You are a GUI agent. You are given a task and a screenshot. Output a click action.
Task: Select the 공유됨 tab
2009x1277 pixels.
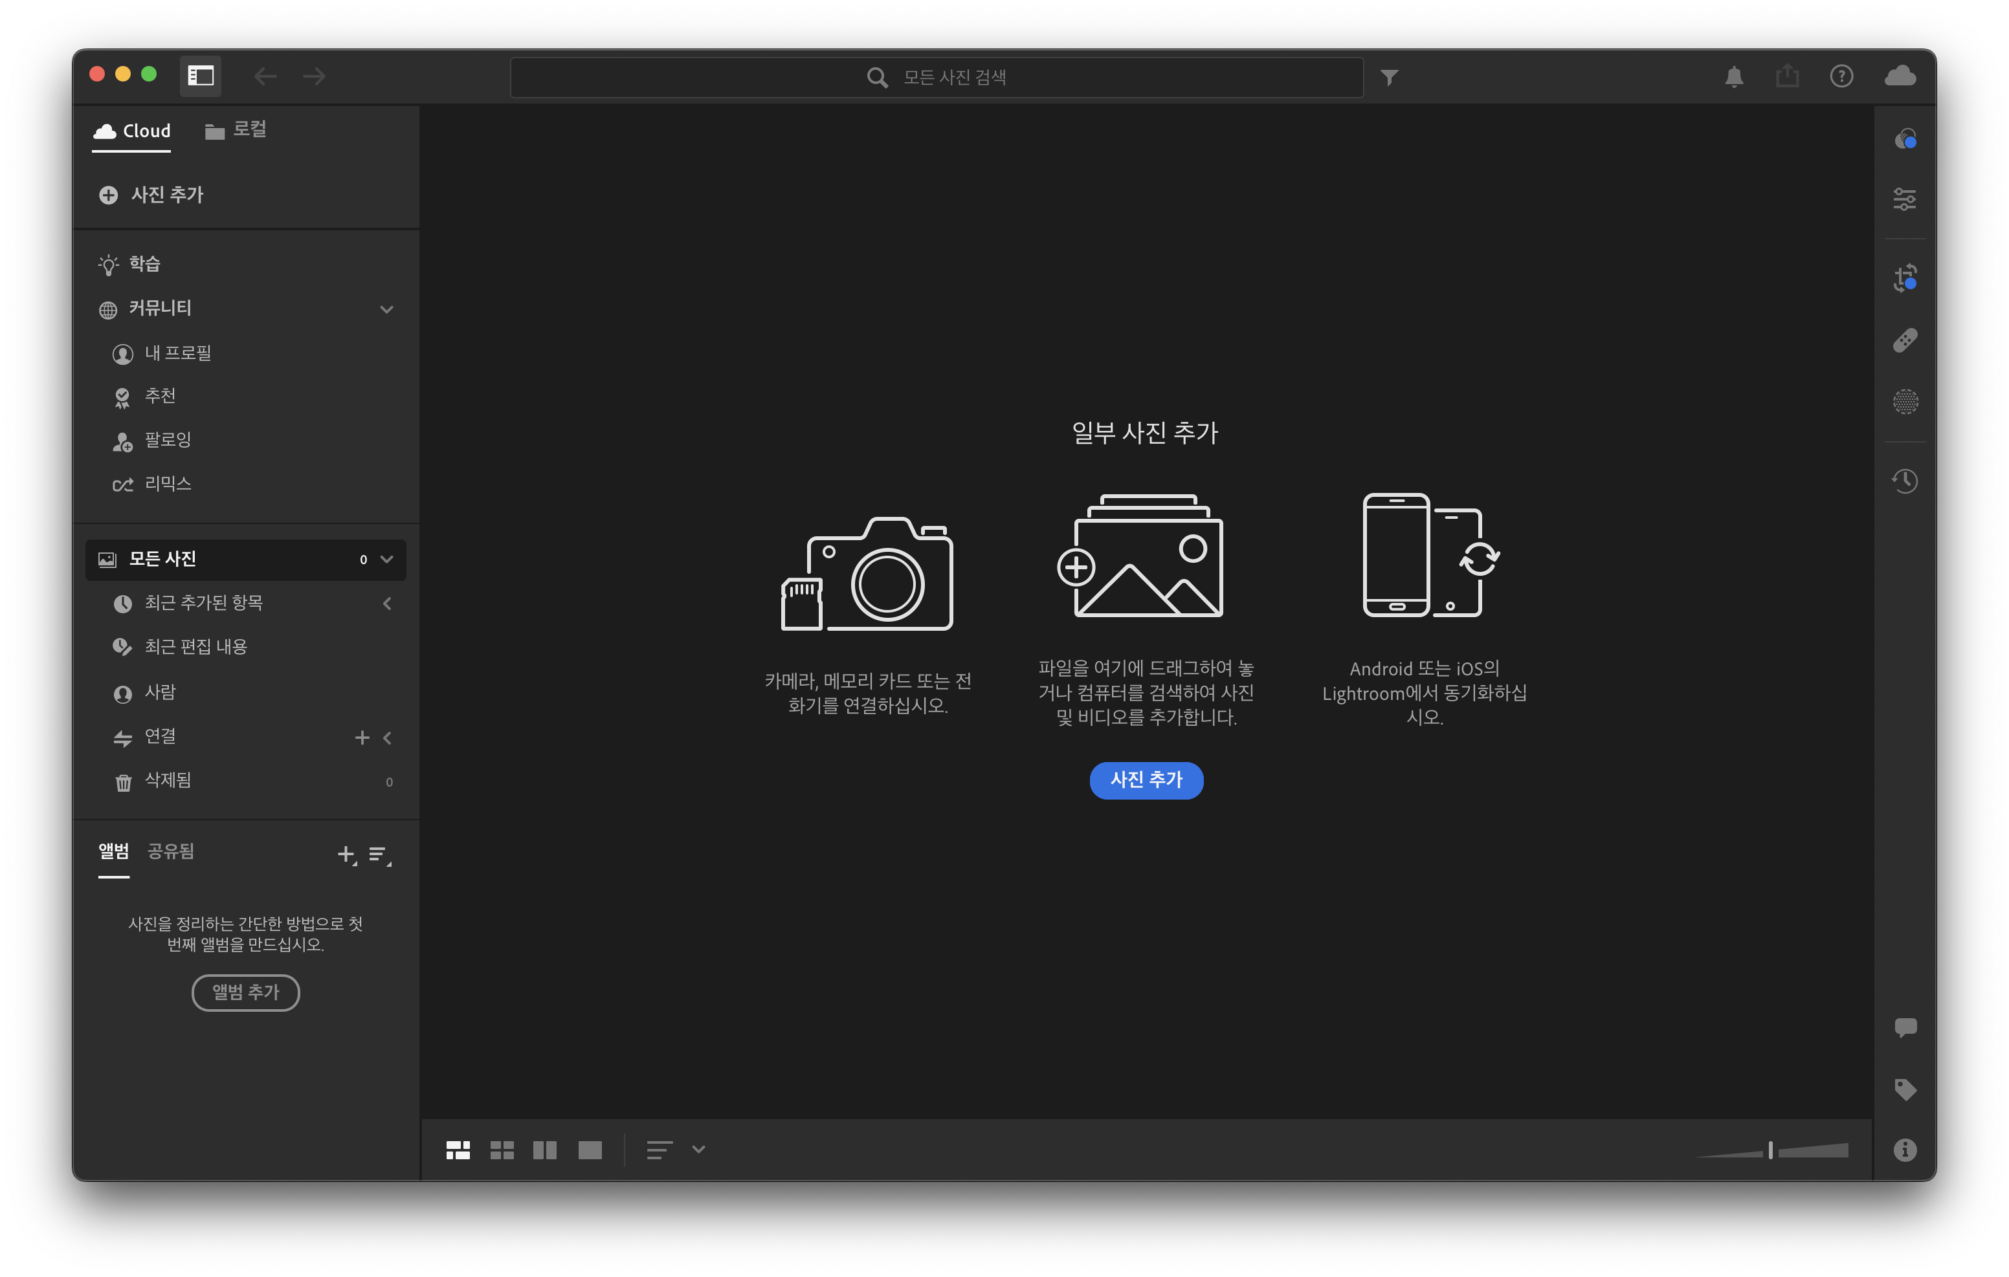coord(170,851)
